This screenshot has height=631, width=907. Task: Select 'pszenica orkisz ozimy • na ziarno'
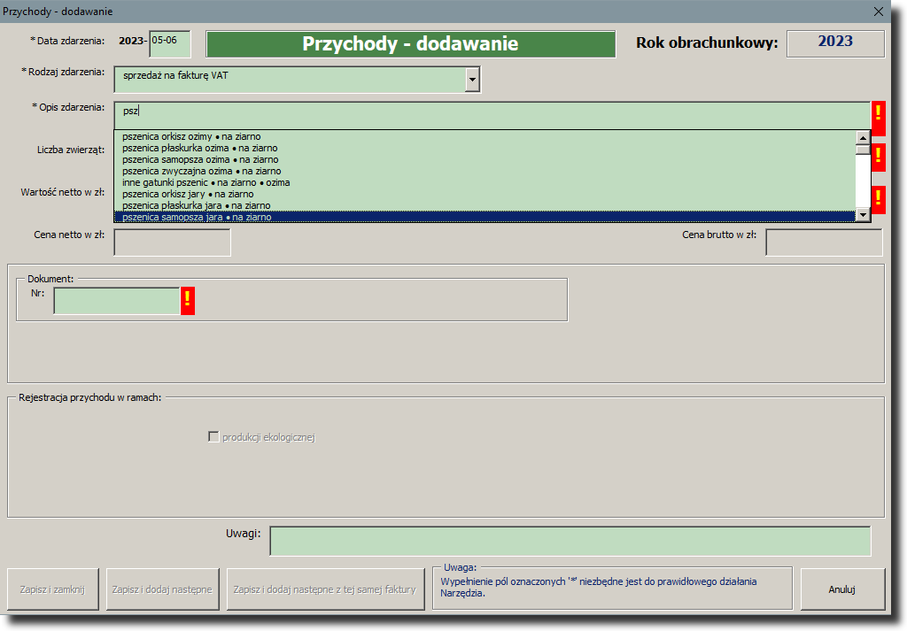click(x=191, y=136)
